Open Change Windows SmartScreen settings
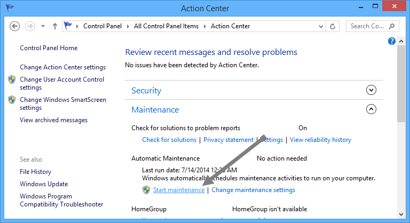Screen dimensions: 410x223 click(x=63, y=104)
